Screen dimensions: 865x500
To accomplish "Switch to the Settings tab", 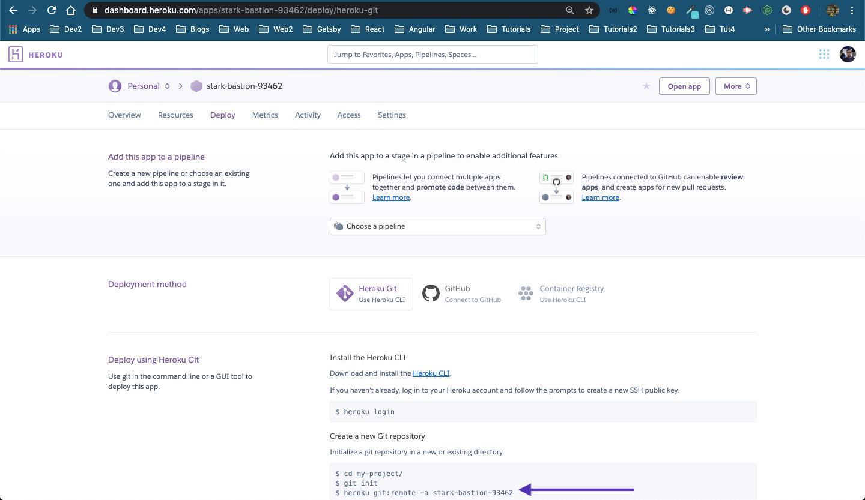I will coord(392,115).
